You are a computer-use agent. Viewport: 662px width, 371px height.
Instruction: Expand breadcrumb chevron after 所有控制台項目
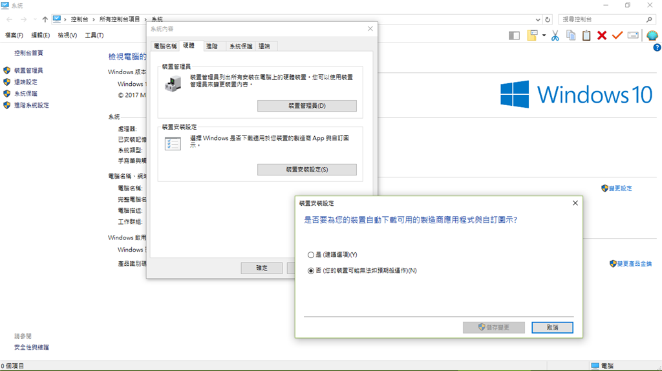tap(145, 19)
